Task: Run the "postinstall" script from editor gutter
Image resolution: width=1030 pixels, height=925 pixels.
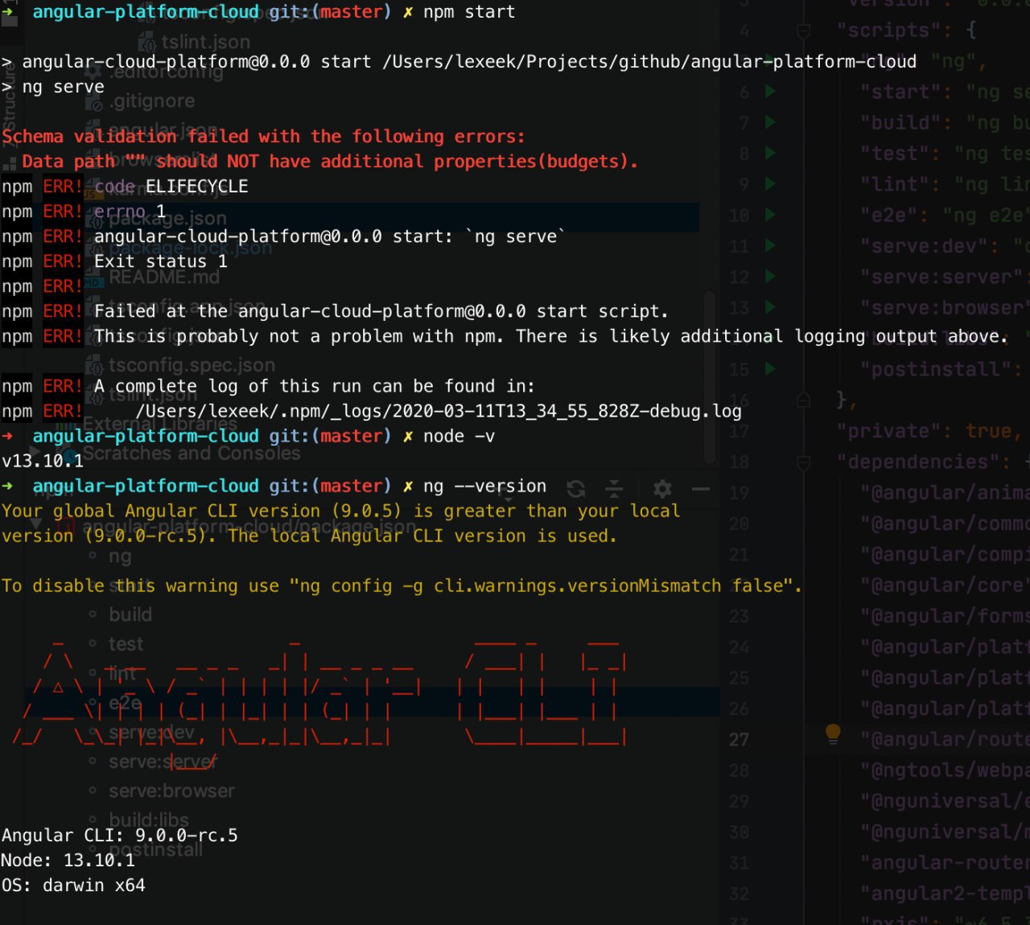Action: pyautogui.click(x=770, y=369)
